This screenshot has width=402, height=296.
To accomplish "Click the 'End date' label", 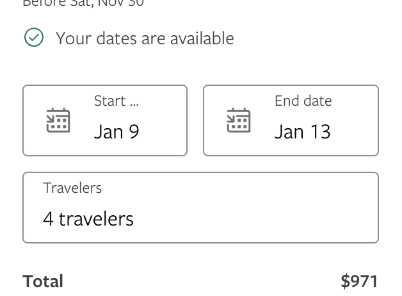I will coord(303,101).
